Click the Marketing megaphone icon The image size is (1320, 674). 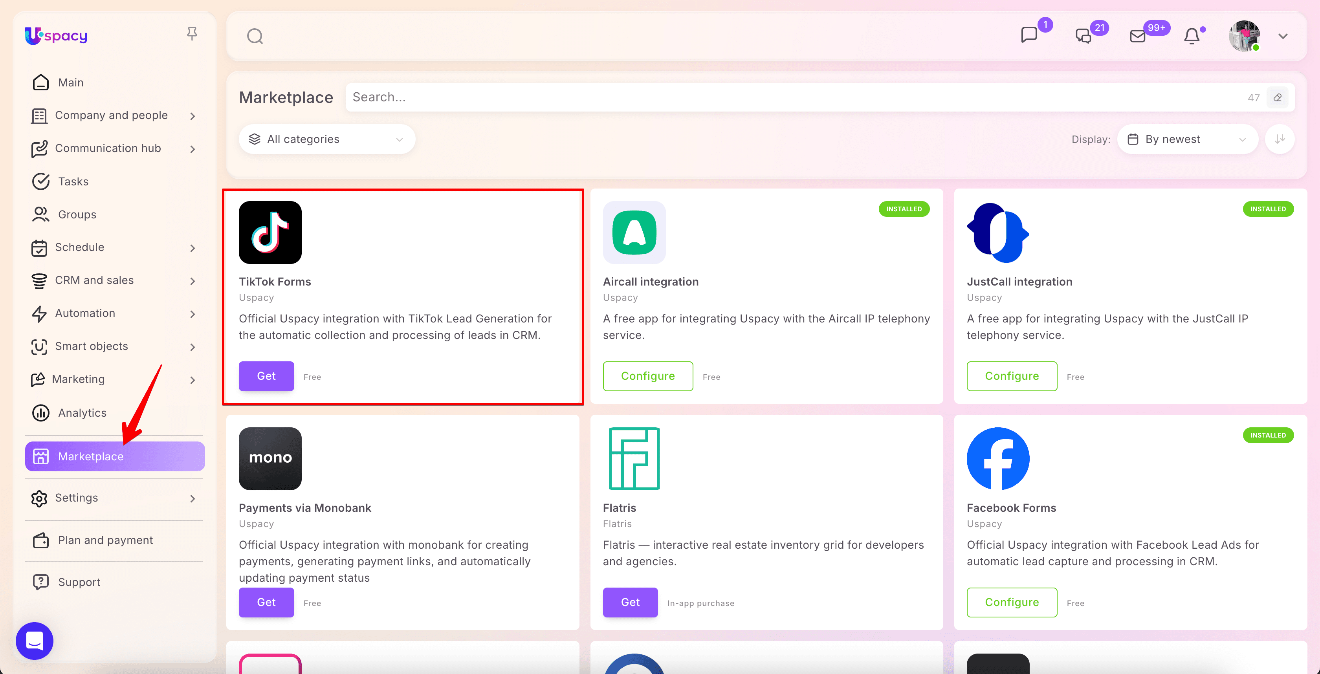pos(38,379)
